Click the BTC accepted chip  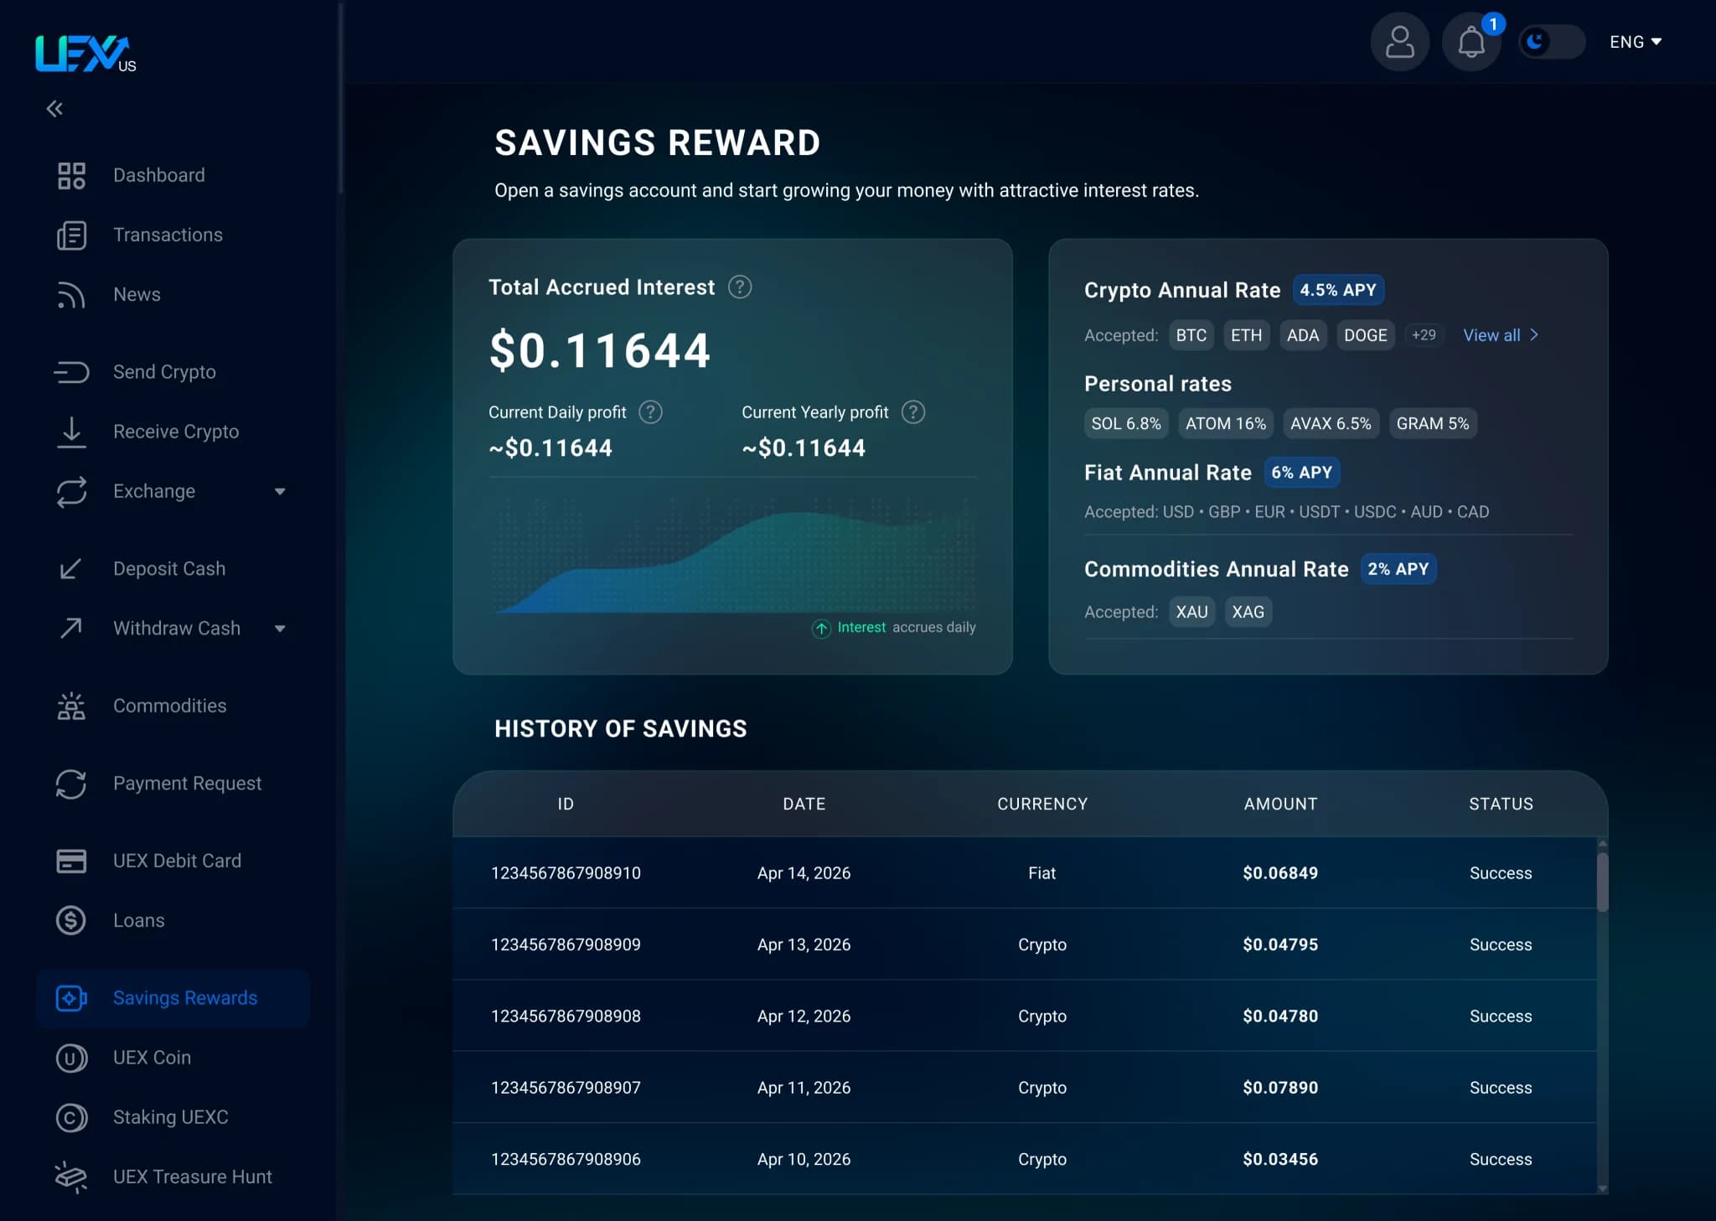tap(1191, 335)
